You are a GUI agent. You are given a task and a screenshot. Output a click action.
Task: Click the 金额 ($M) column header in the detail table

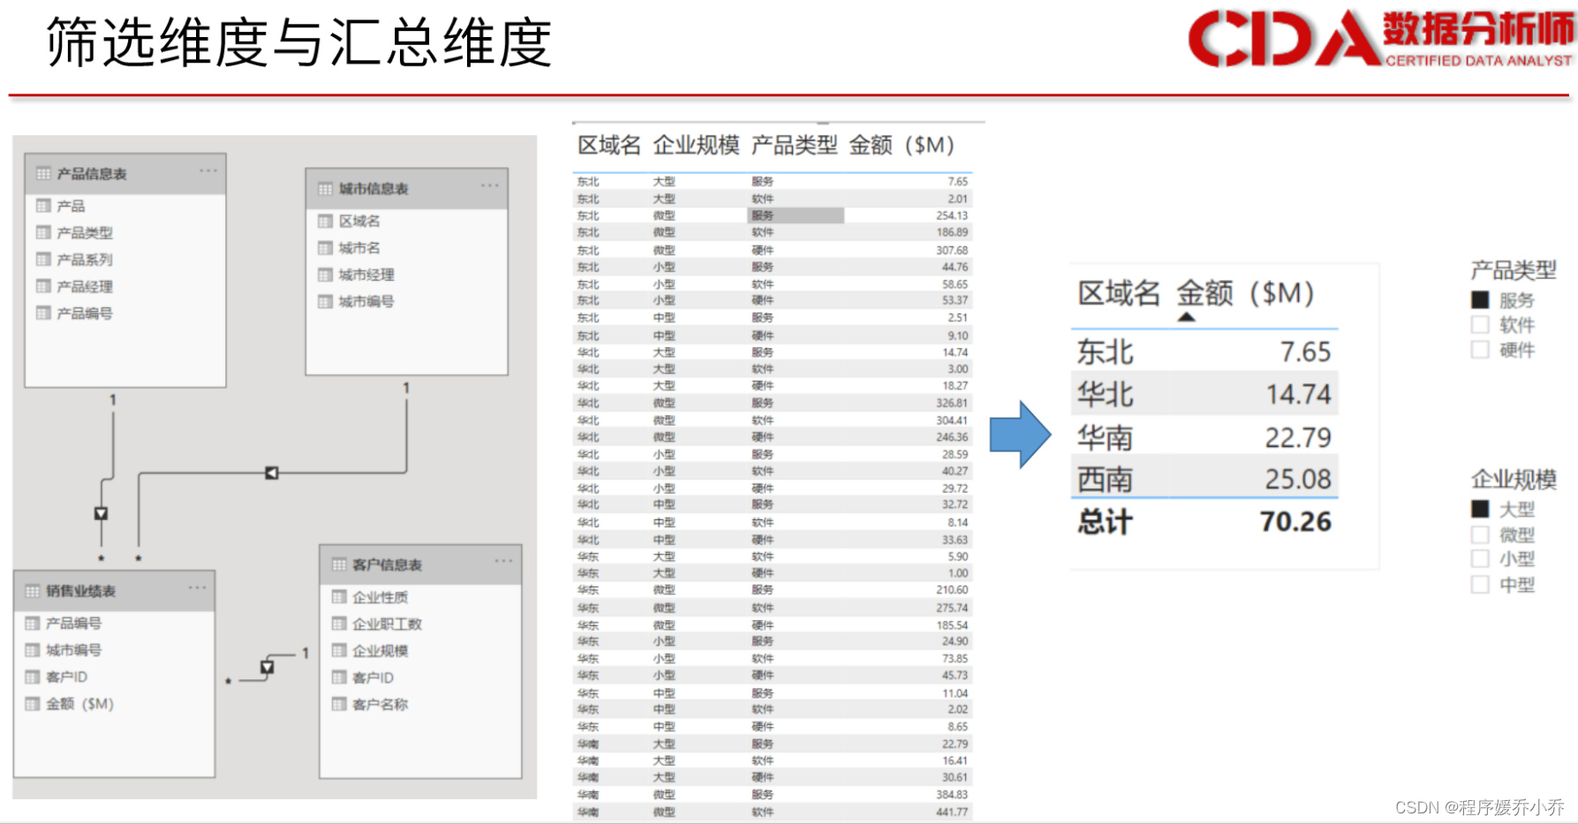[x=902, y=145]
